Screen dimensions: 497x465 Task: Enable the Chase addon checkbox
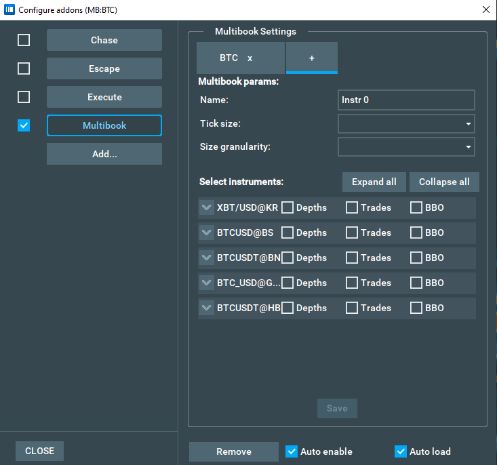pos(24,40)
